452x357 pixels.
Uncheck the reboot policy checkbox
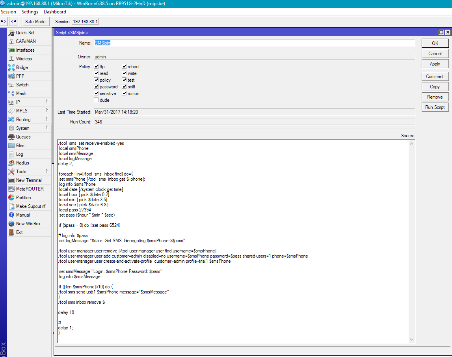[x=124, y=66]
